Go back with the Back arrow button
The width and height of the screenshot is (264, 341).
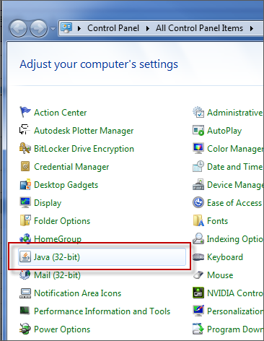coord(18,28)
